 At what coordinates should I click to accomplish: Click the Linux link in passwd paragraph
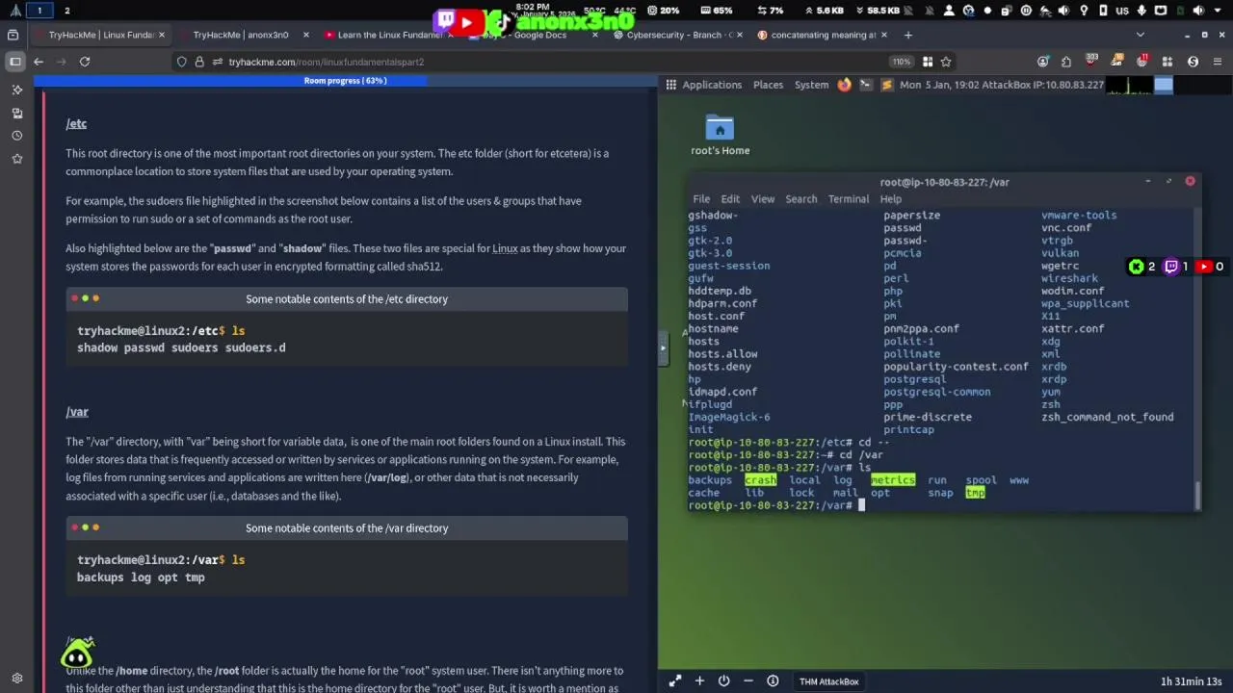click(505, 248)
